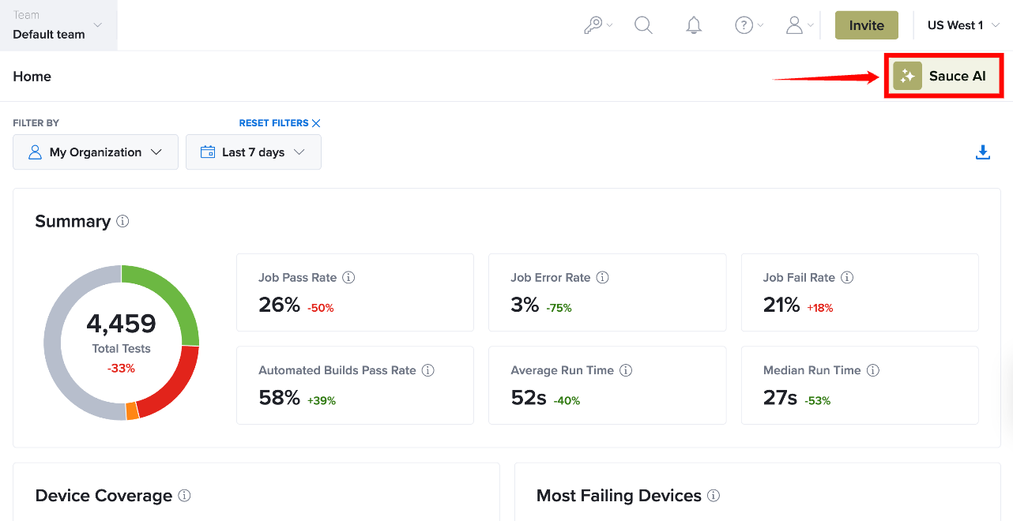Viewport: 1013px width, 521px height.
Task: Click the Invite button
Action: point(867,25)
